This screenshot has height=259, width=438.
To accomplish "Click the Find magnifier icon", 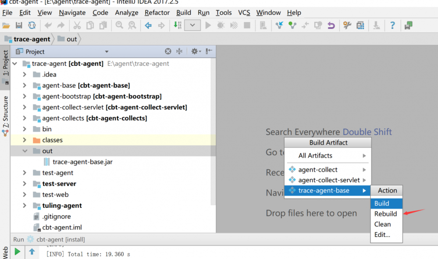I will [119, 25].
